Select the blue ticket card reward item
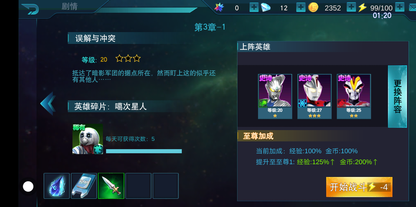Image resolution: width=416 pixels, height=207 pixels. (x=84, y=186)
